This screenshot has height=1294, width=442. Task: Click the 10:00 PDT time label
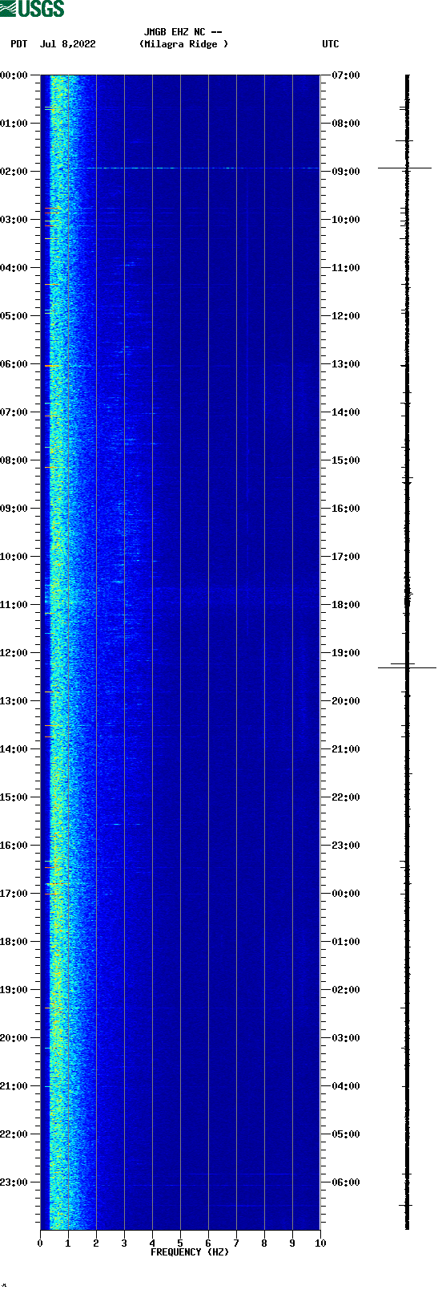[14, 557]
